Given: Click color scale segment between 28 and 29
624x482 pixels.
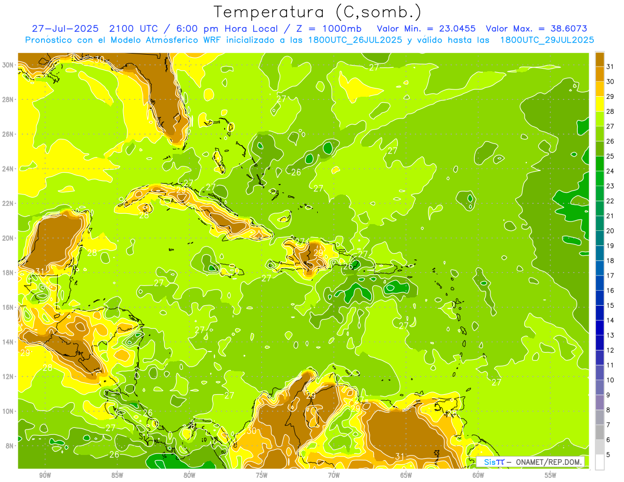Looking at the screenshot, I should point(600,104).
